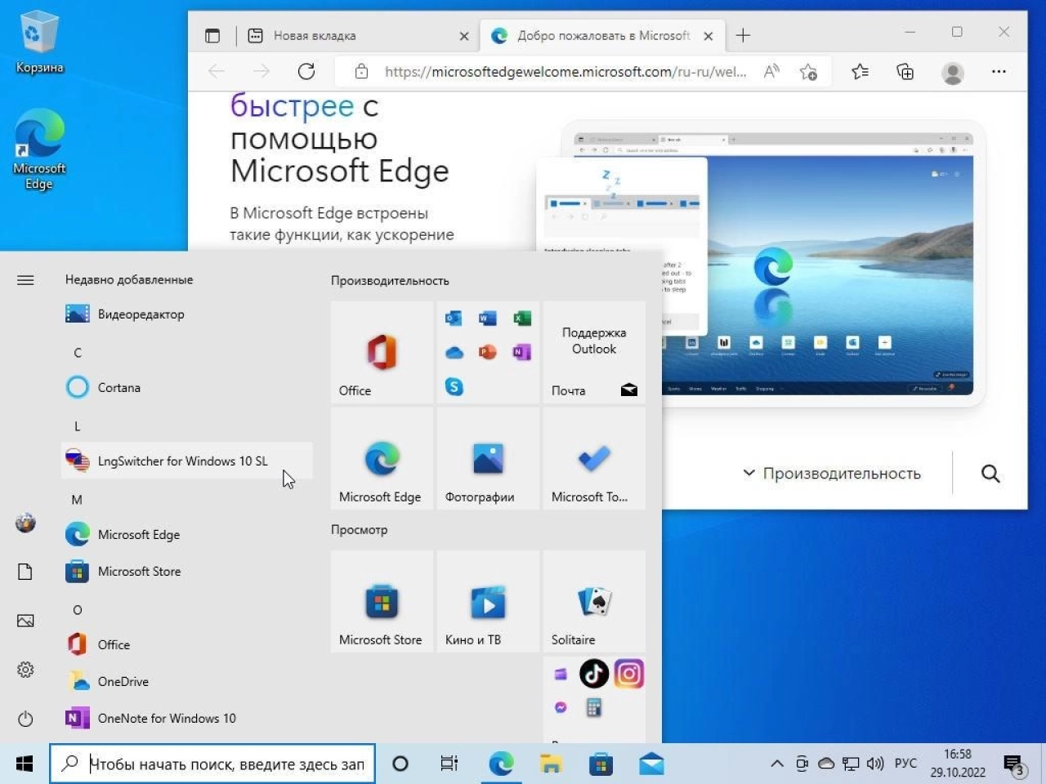
Task: Open a new tab with plus button
Action: pyautogui.click(x=743, y=36)
